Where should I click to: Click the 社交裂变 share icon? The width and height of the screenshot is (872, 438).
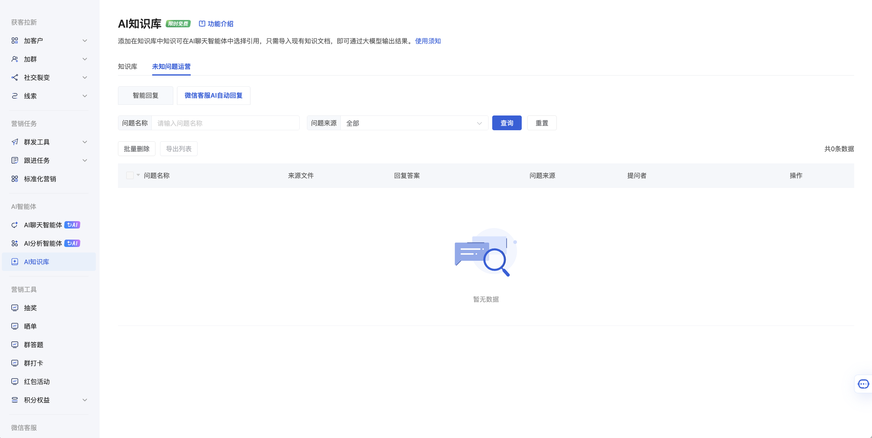click(x=14, y=77)
